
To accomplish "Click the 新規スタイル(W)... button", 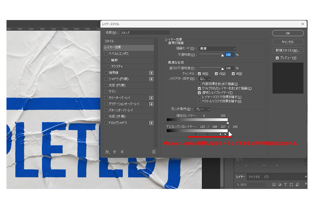I will [288, 51].
